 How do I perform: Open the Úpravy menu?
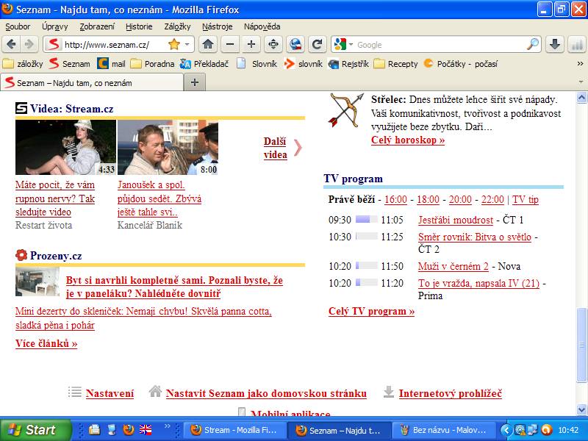coord(54,26)
